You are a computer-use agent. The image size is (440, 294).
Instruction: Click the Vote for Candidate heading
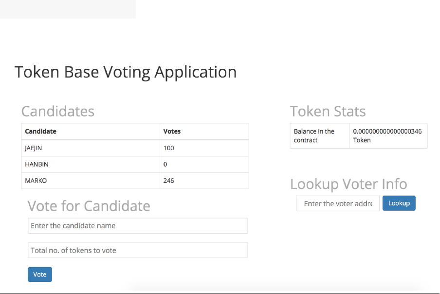pos(89,206)
